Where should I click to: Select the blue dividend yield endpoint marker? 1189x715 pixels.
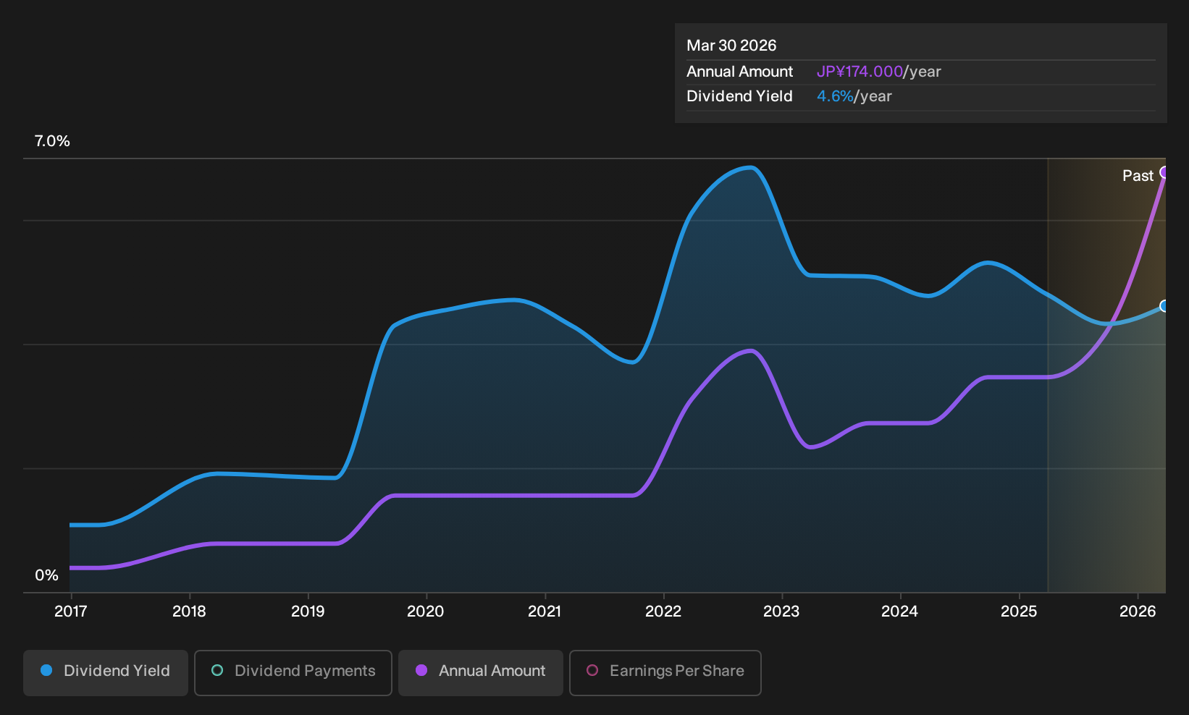coord(1164,306)
